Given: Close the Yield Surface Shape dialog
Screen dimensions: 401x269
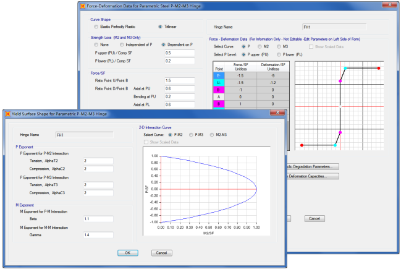Looking at the screenshot, I should (278, 114).
